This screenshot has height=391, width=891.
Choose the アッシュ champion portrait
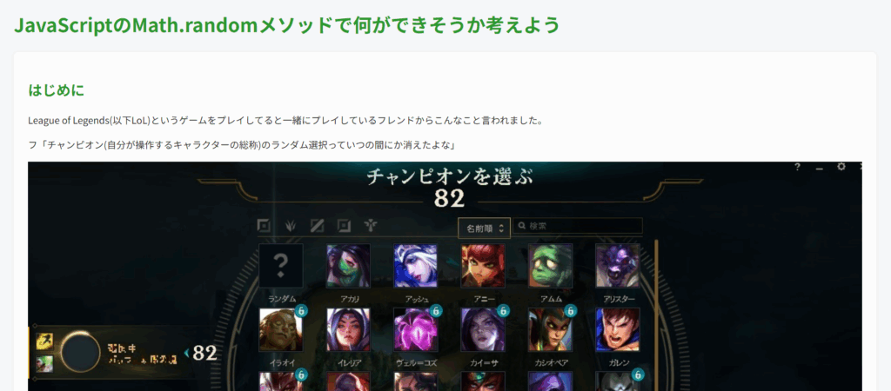pos(415,266)
